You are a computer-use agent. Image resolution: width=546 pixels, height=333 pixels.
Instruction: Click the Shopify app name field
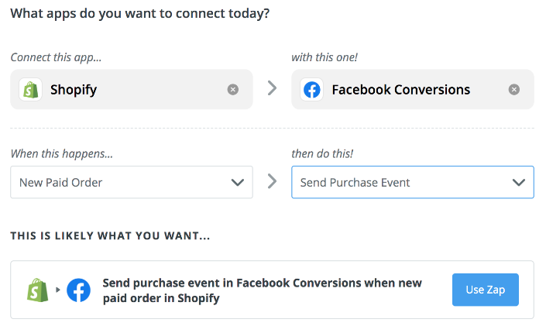click(132, 90)
